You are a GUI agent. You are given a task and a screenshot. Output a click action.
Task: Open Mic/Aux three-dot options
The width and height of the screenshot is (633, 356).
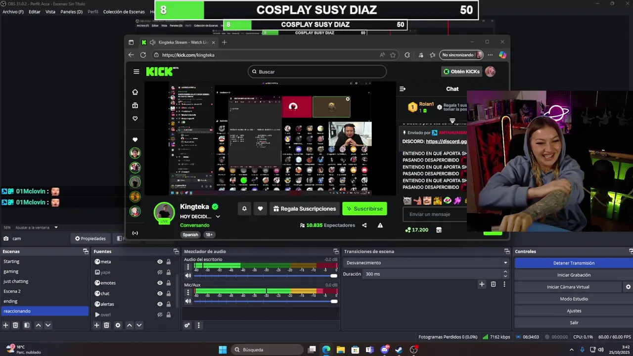tap(188, 292)
